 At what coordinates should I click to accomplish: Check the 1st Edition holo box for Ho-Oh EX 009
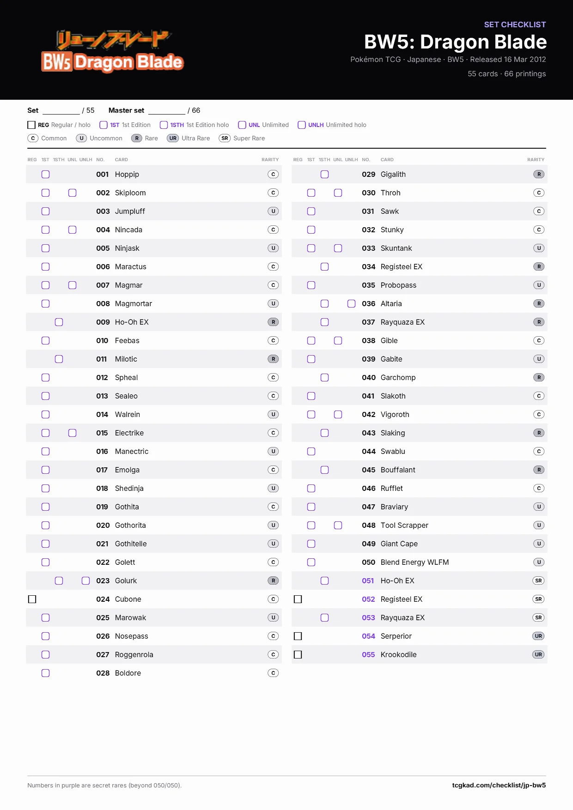pyautogui.click(x=59, y=322)
